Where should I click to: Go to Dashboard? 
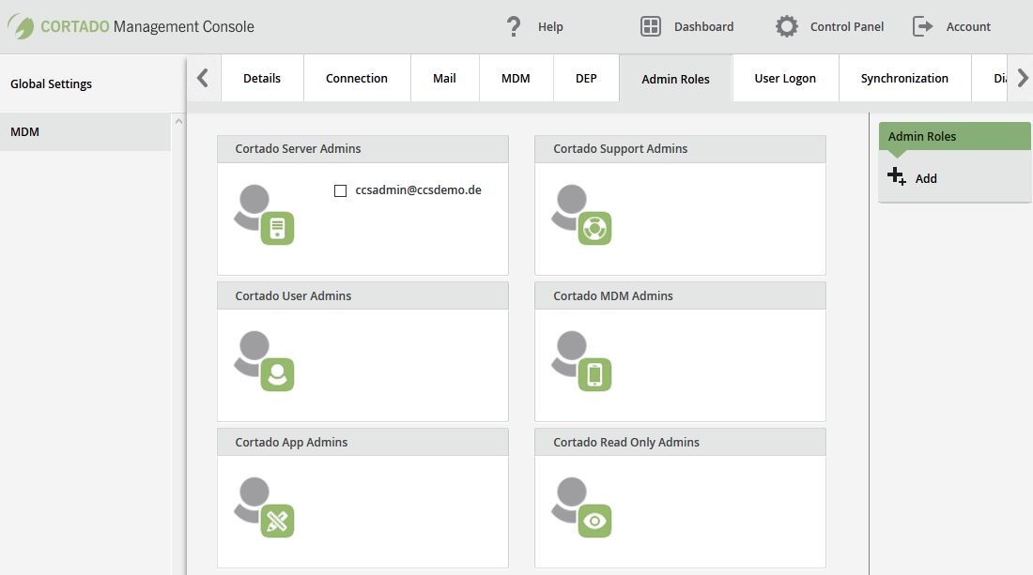[703, 27]
